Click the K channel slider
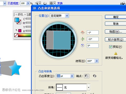This screenshot has width=126, height=94. tap(28, 31)
